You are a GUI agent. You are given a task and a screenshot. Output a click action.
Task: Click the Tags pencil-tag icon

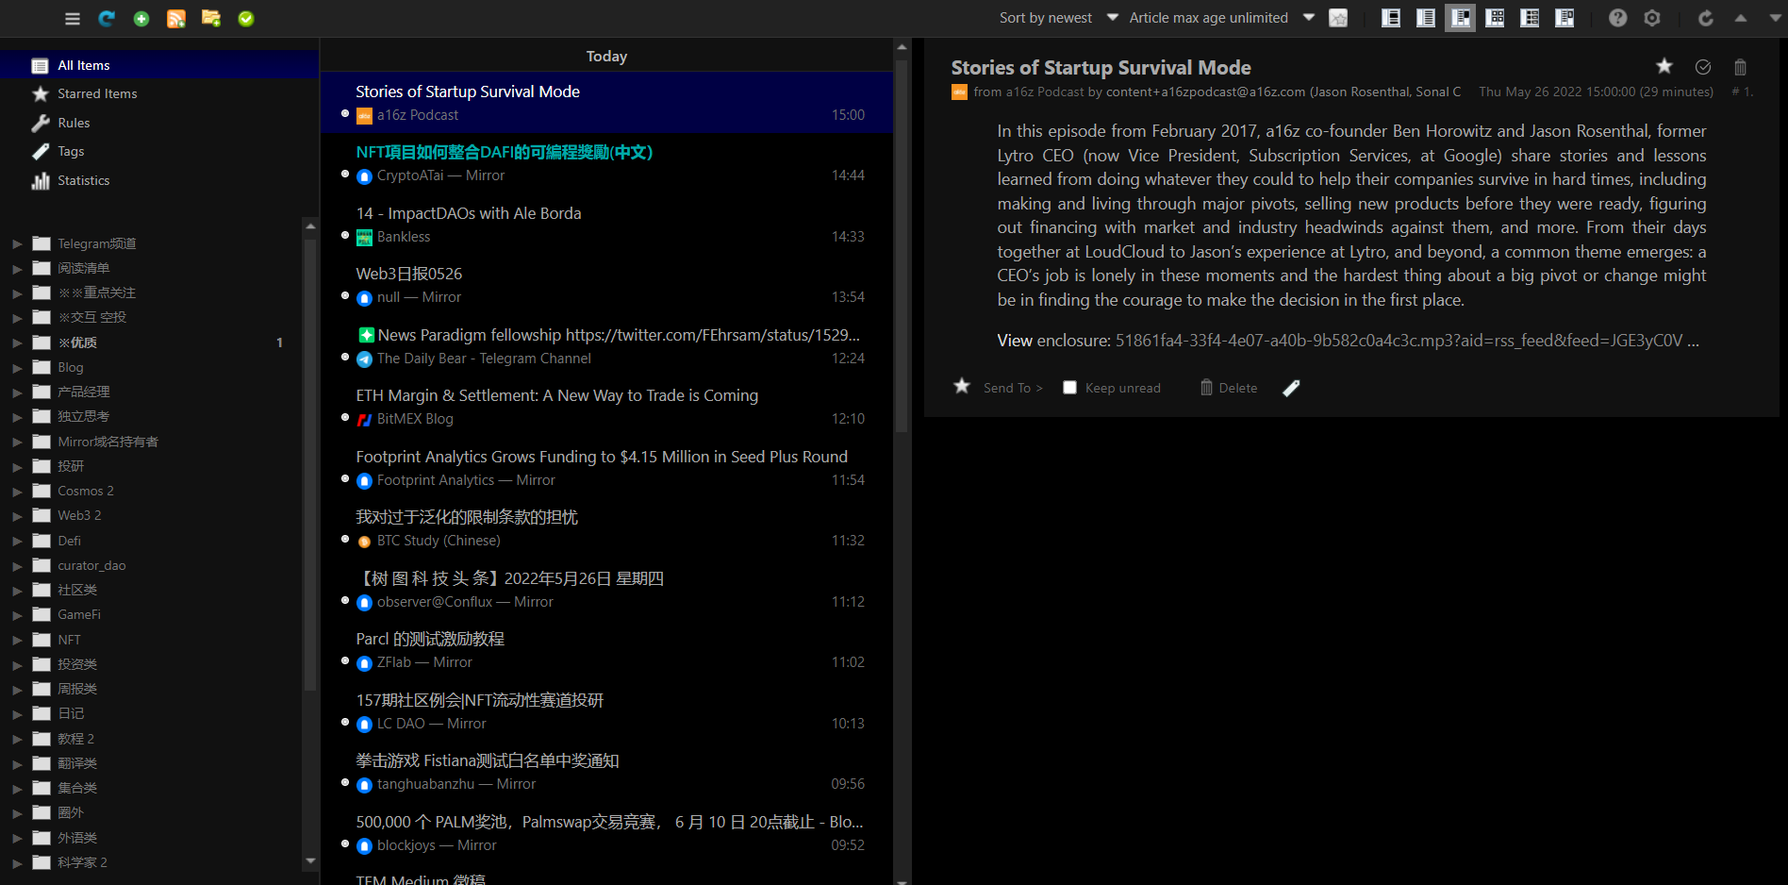point(41,151)
